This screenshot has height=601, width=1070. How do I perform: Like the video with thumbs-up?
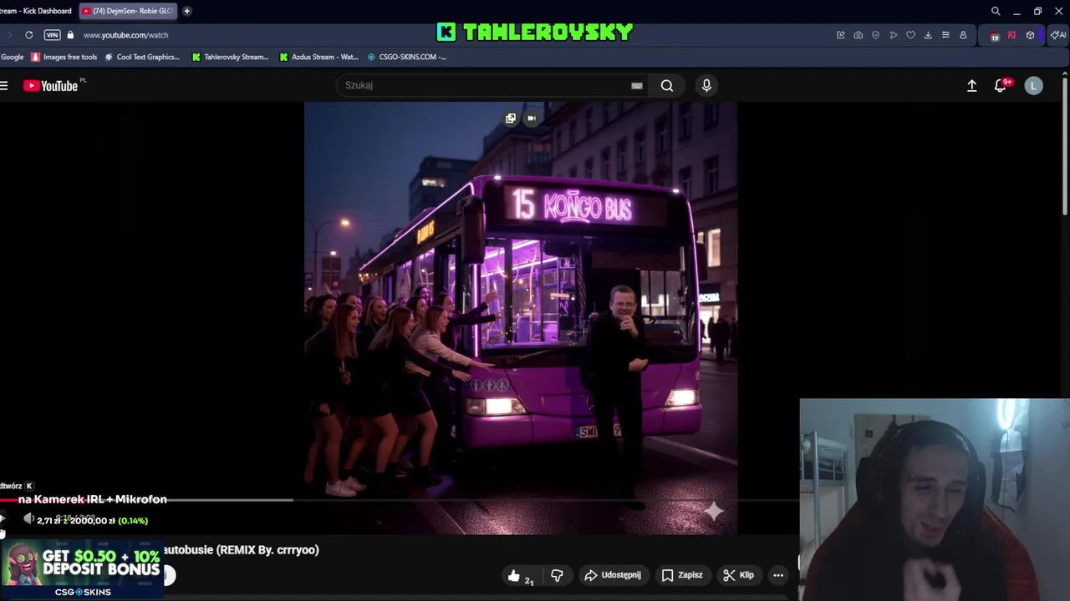tap(521, 575)
